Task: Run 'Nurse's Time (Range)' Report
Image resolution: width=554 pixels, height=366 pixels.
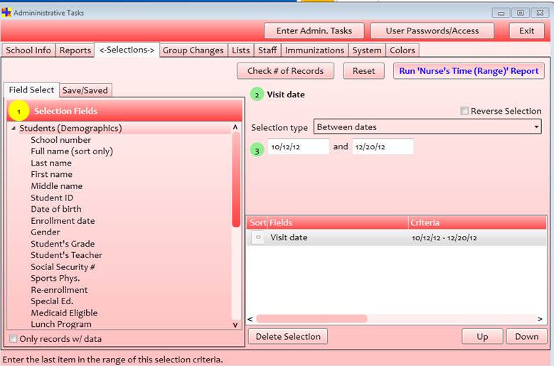Action: click(x=469, y=71)
